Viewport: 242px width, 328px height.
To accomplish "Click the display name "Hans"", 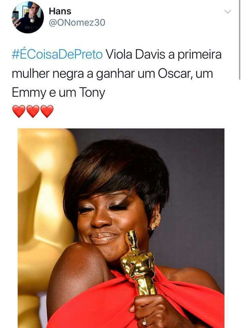I will (60, 11).
